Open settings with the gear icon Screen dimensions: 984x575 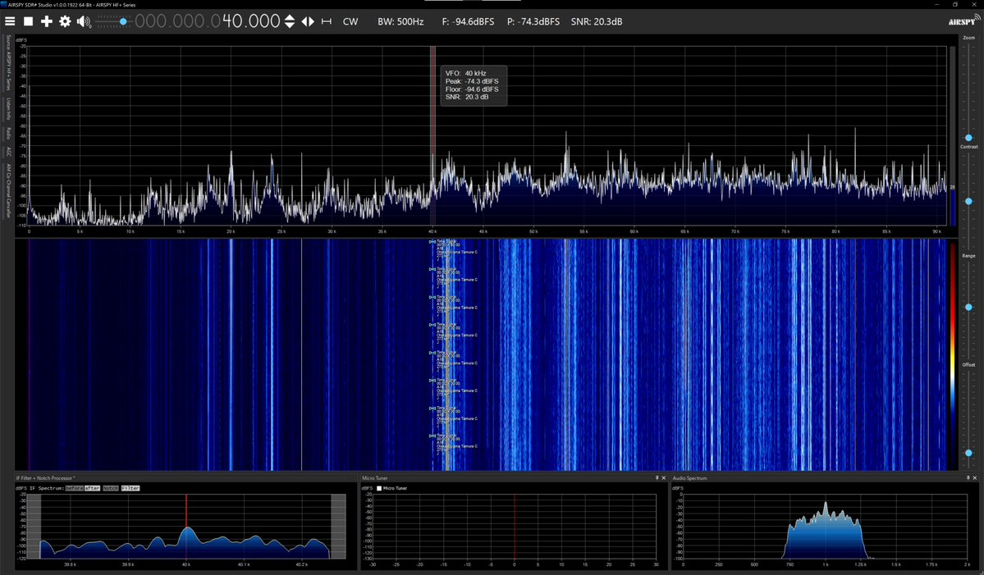coord(65,21)
